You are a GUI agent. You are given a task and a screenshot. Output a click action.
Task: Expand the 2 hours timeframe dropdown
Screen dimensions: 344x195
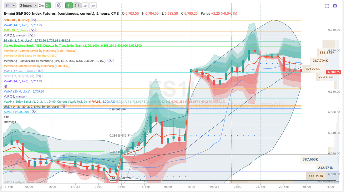pyautogui.click(x=28, y=5)
